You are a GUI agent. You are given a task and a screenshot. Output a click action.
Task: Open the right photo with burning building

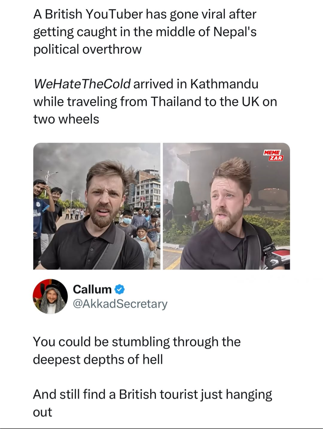(x=226, y=206)
